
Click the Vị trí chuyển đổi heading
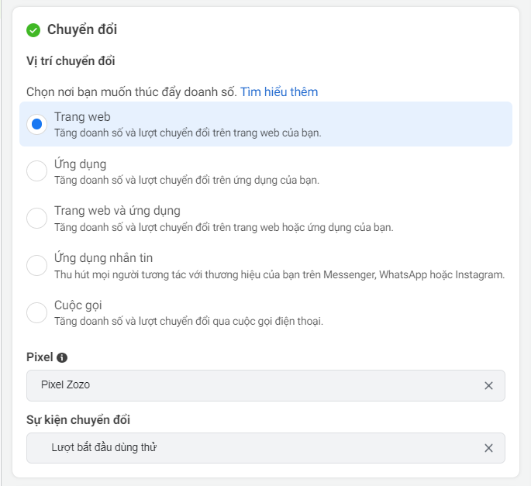(x=71, y=61)
